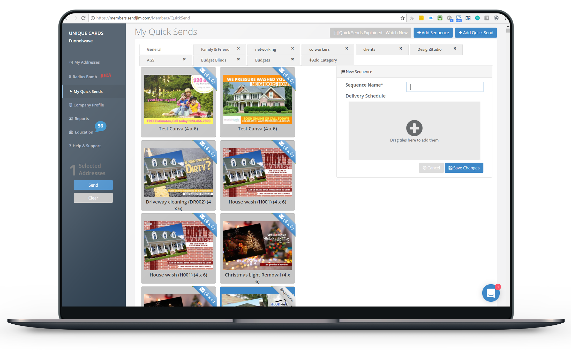
Task: Select the Blue Nail Sequence tile
Action: tap(257, 296)
